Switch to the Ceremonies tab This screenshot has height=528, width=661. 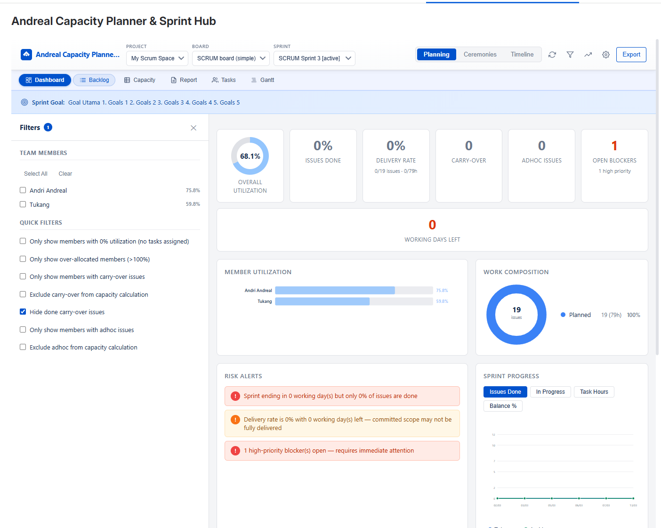[480, 54]
